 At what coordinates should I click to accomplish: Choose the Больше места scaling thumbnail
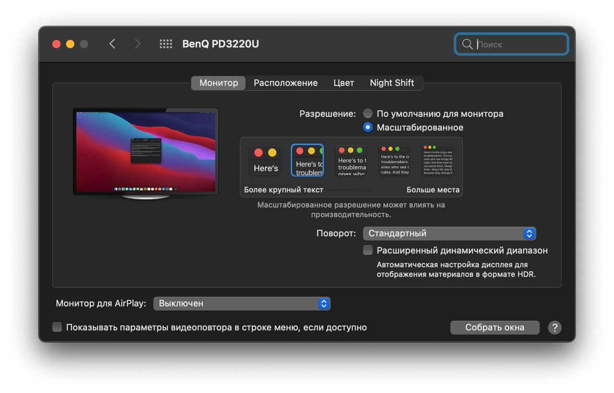tap(437, 161)
